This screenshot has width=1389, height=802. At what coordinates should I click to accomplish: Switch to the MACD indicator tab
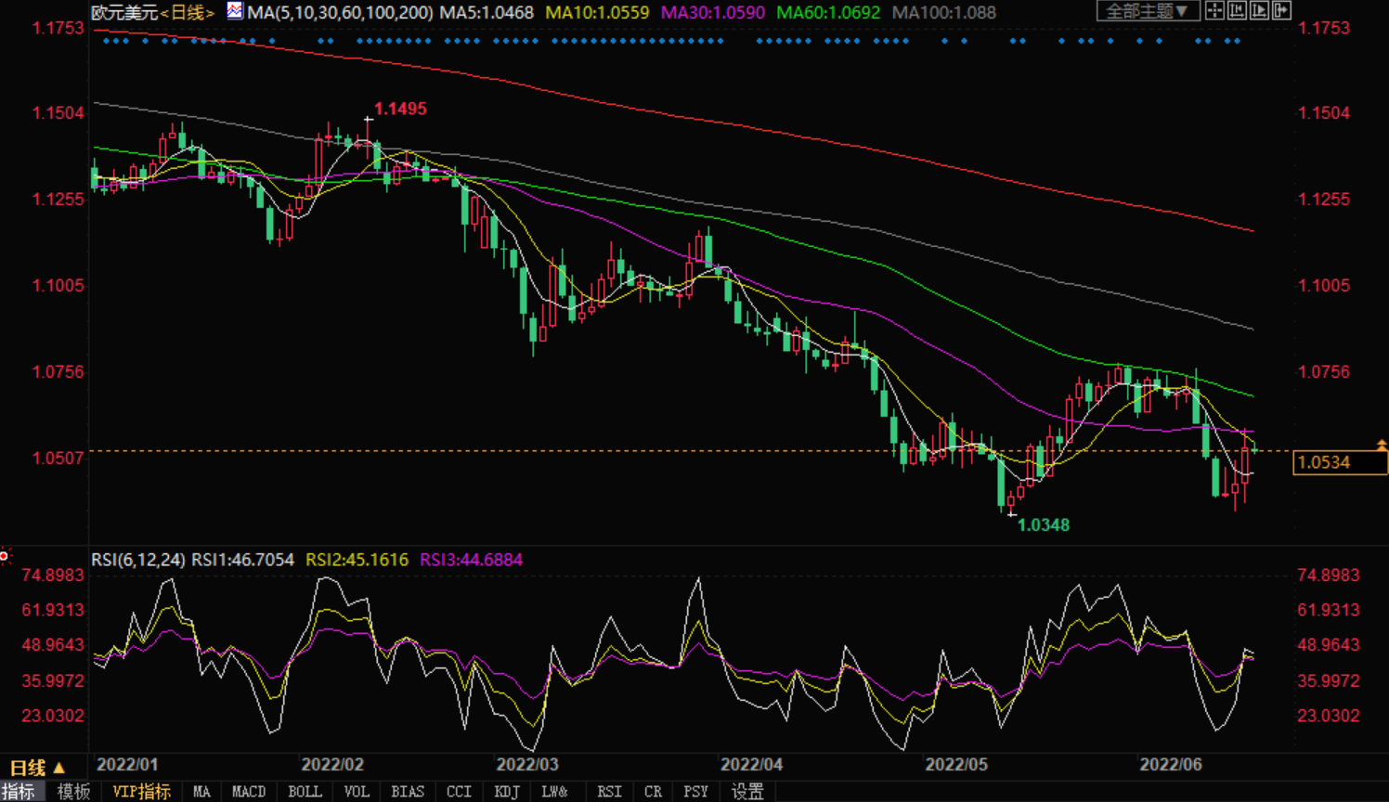pos(248,792)
